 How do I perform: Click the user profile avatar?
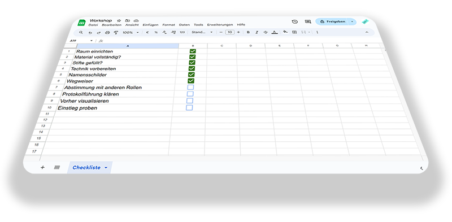point(365,21)
